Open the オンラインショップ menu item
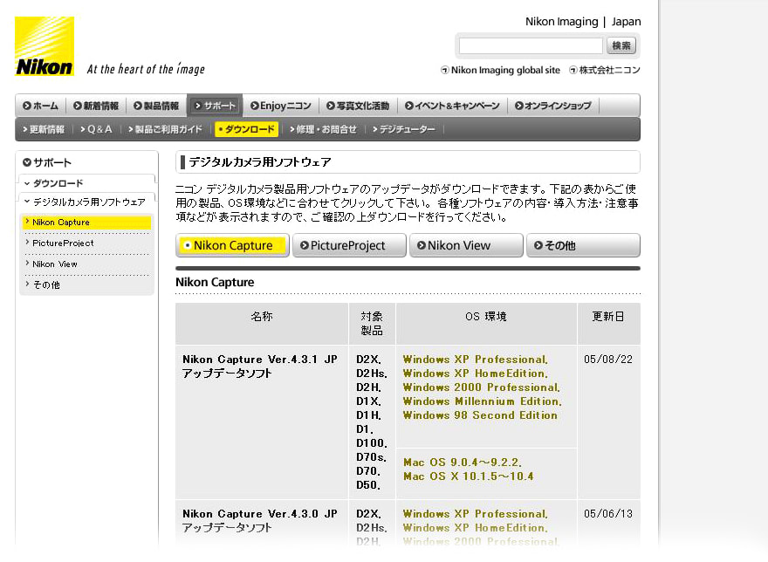Image resolution: width=768 pixels, height=562 pixels. click(x=553, y=106)
